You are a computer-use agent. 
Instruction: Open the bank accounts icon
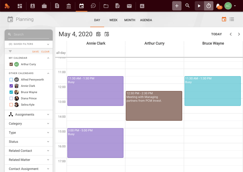[69, 6]
